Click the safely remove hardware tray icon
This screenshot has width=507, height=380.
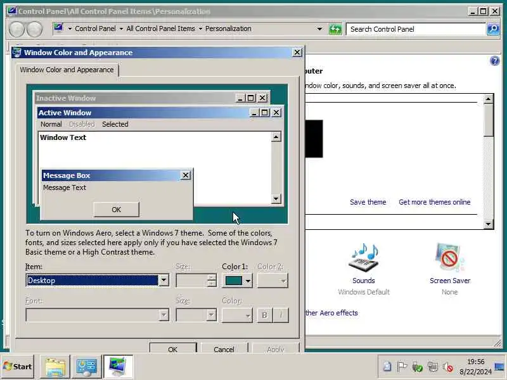417,367
